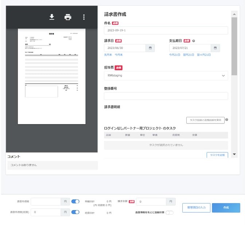
Task: Click the help icon beside task merge button
Action: [227, 120]
